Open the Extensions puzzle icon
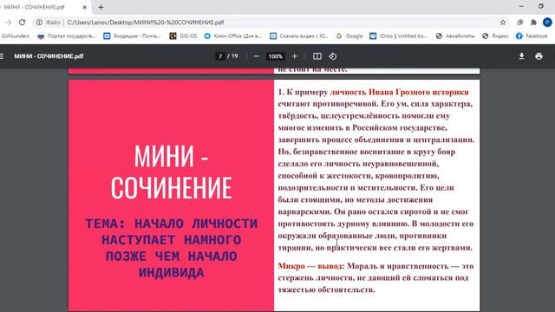This screenshot has width=555, height=312. tap(533, 23)
